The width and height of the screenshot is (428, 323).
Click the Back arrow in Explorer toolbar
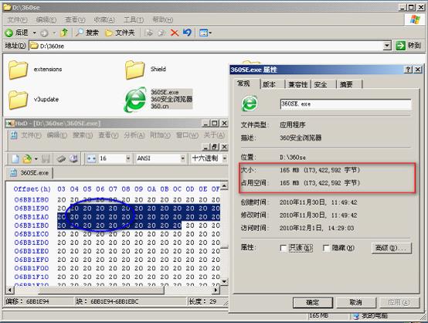9,33
